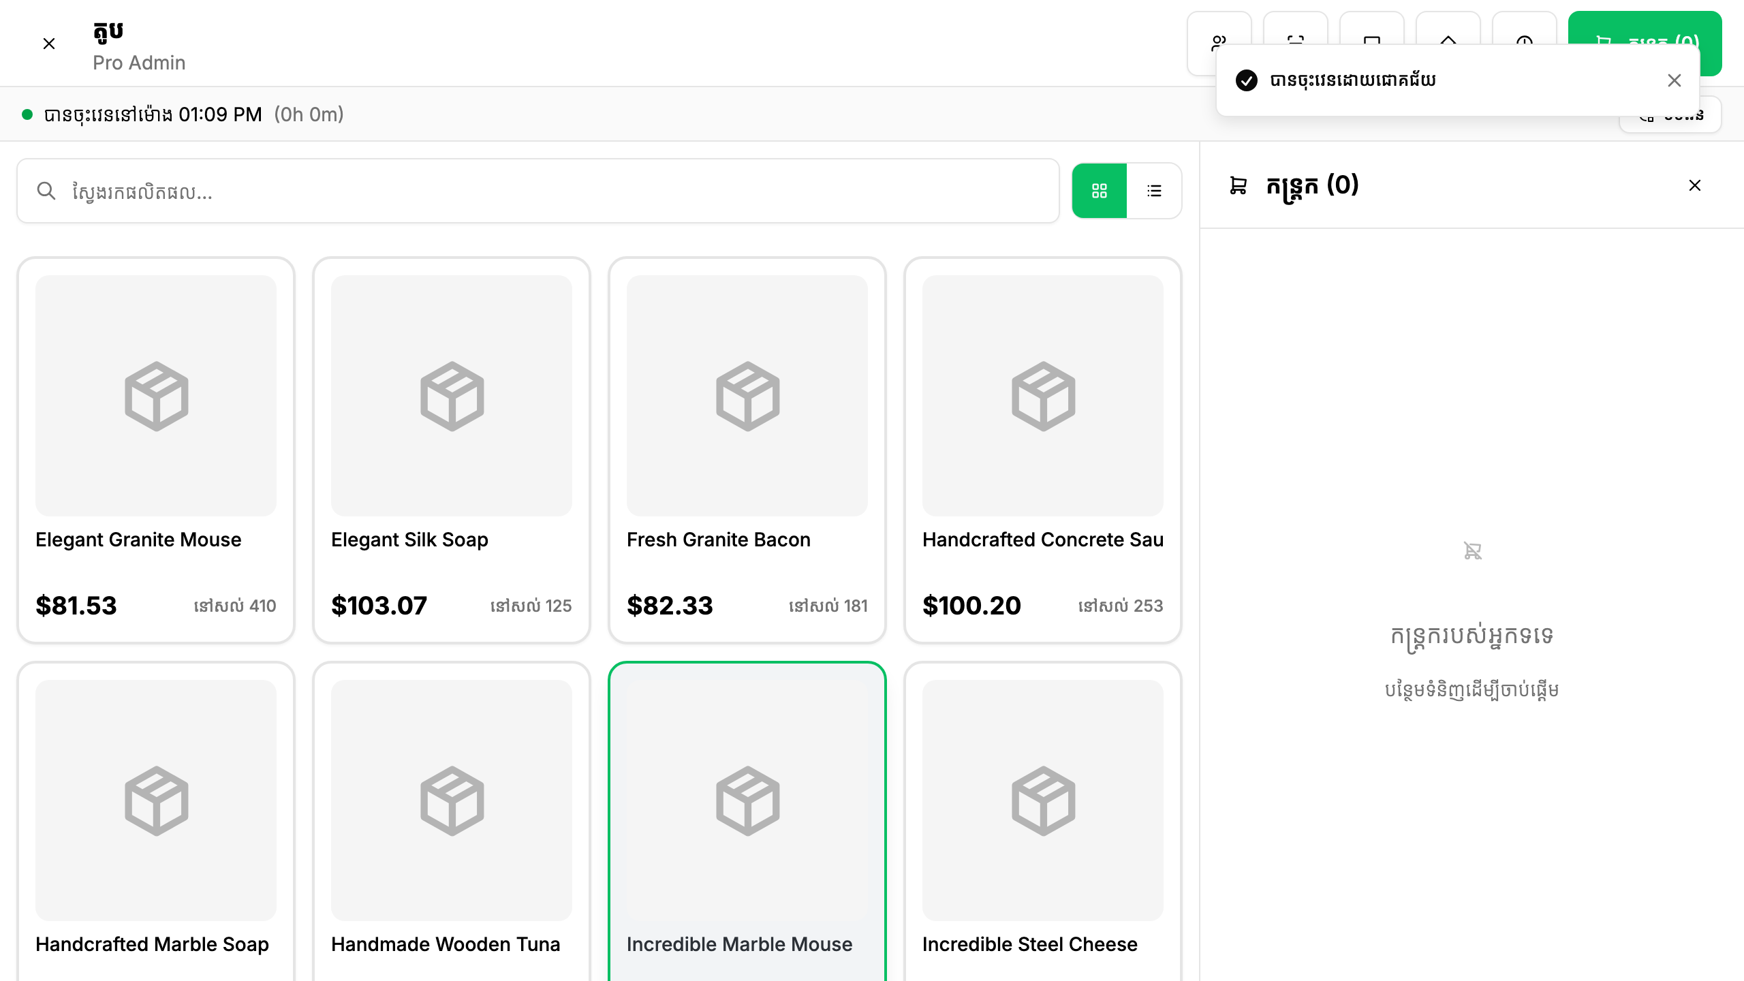Image resolution: width=1744 pixels, height=981 pixels.
Task: Click the green shift status dot
Action: point(27,114)
